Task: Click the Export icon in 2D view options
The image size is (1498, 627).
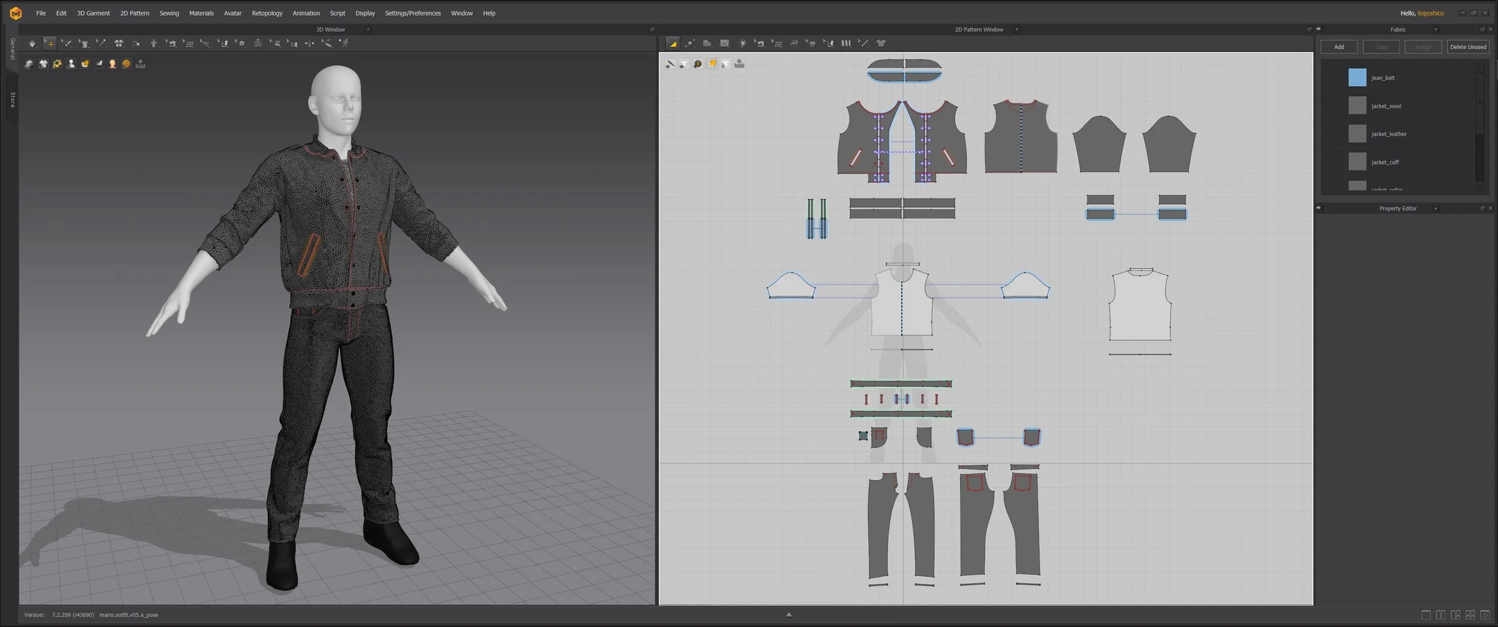Action: tap(739, 63)
